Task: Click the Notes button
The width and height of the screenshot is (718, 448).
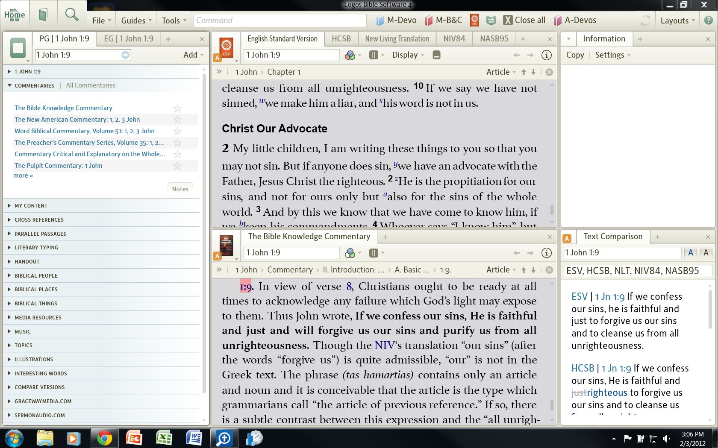Action: (180, 189)
